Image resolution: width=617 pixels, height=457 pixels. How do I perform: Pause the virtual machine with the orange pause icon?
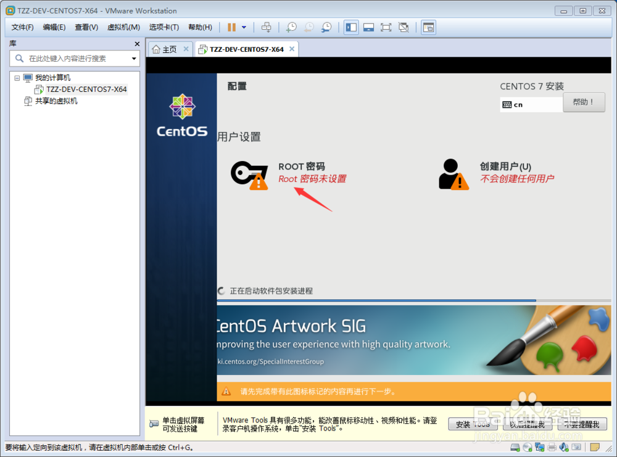232,27
